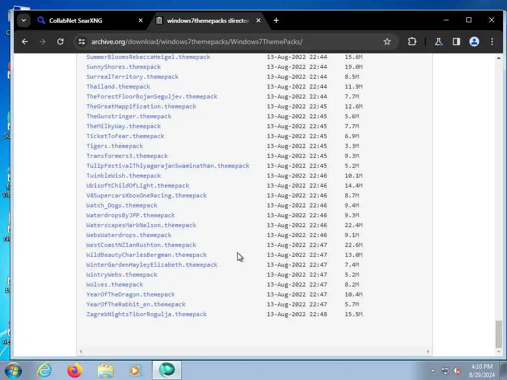The width and height of the screenshot is (507, 380).
Task: Download Watch_Dogs.themepack
Action: pyautogui.click(x=122, y=205)
